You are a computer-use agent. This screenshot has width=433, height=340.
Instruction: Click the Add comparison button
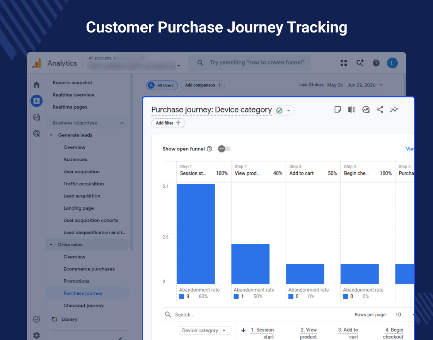click(203, 85)
